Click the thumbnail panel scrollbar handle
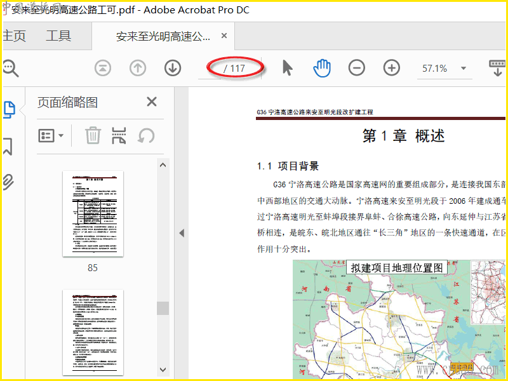Screen dimensions: 508x381 pos(163,308)
